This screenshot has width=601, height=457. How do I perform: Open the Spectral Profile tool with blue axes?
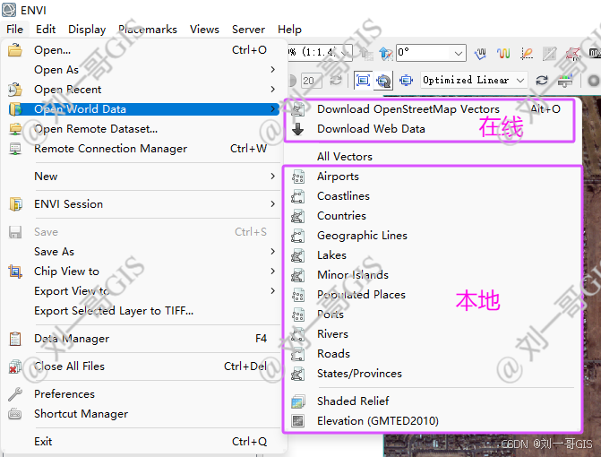480,53
